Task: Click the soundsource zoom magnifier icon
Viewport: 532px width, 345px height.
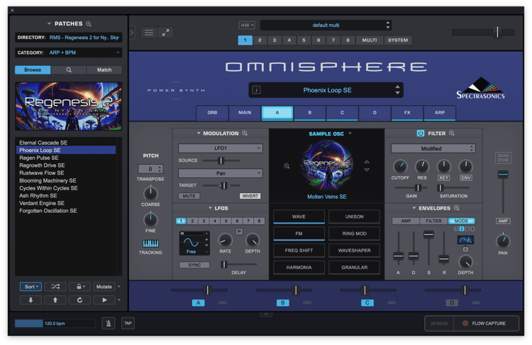Action: [287, 165]
